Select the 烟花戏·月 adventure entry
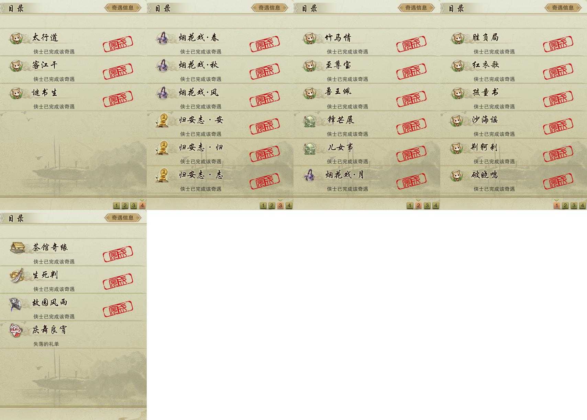 coord(367,180)
